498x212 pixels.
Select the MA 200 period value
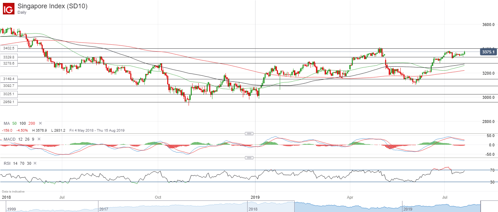[32, 123]
